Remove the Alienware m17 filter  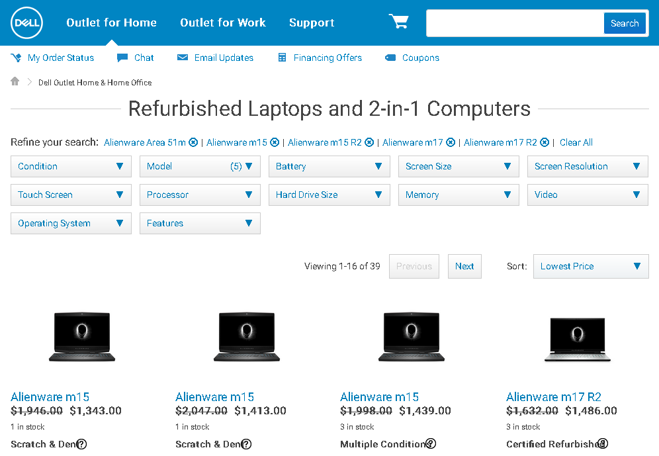click(451, 142)
